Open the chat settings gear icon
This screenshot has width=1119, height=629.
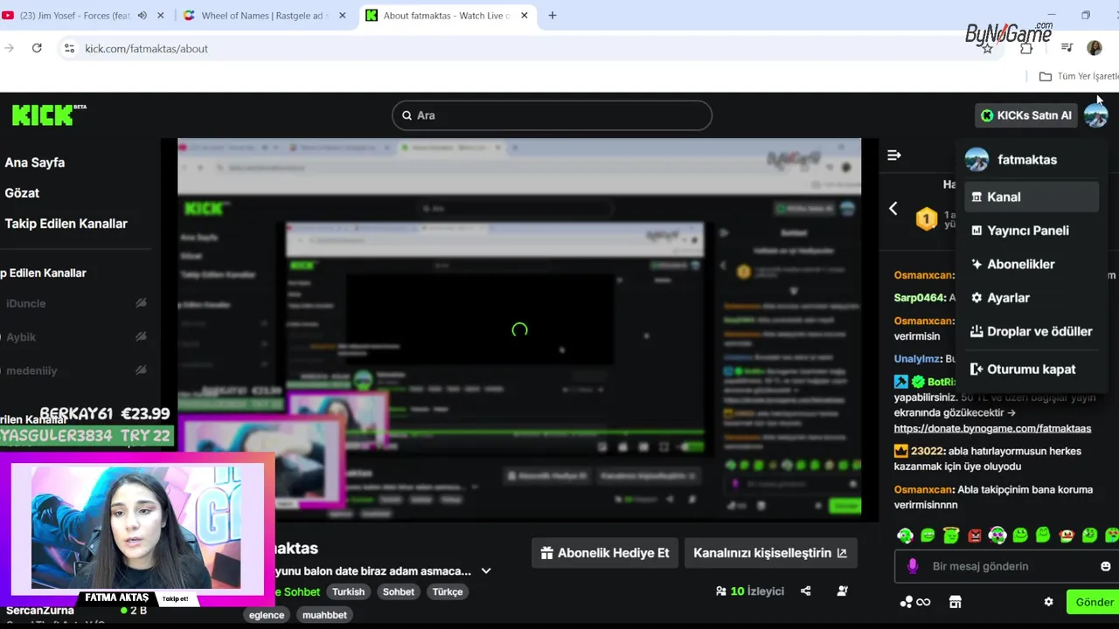pos(1048,602)
